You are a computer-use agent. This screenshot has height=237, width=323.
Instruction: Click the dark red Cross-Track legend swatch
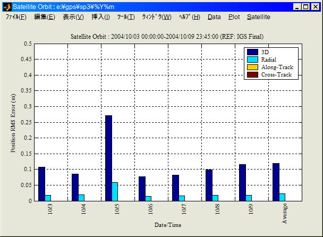click(252, 75)
